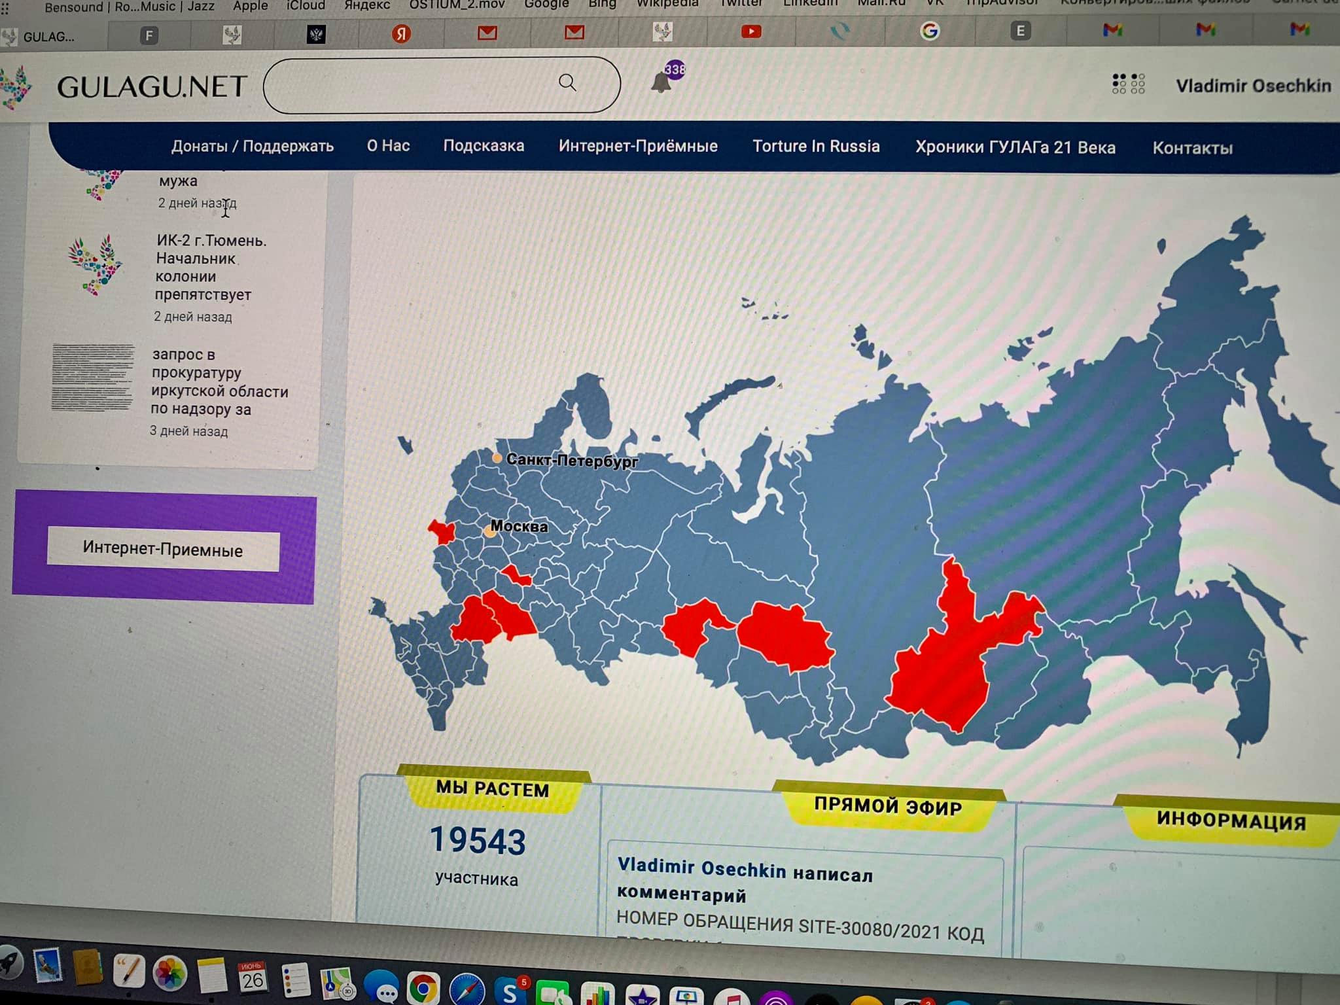Switch to the Yandex Я tab
Image resolution: width=1340 pixels, height=1005 pixels.
[x=401, y=33]
